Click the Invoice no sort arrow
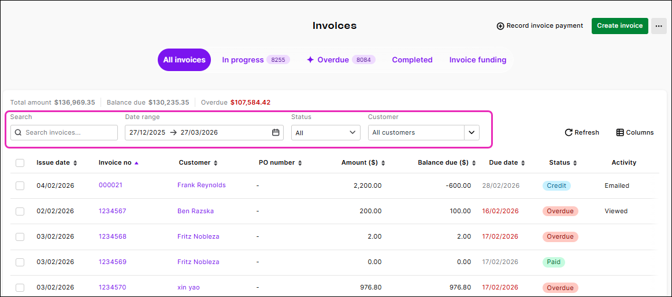The width and height of the screenshot is (672, 297). 136,163
